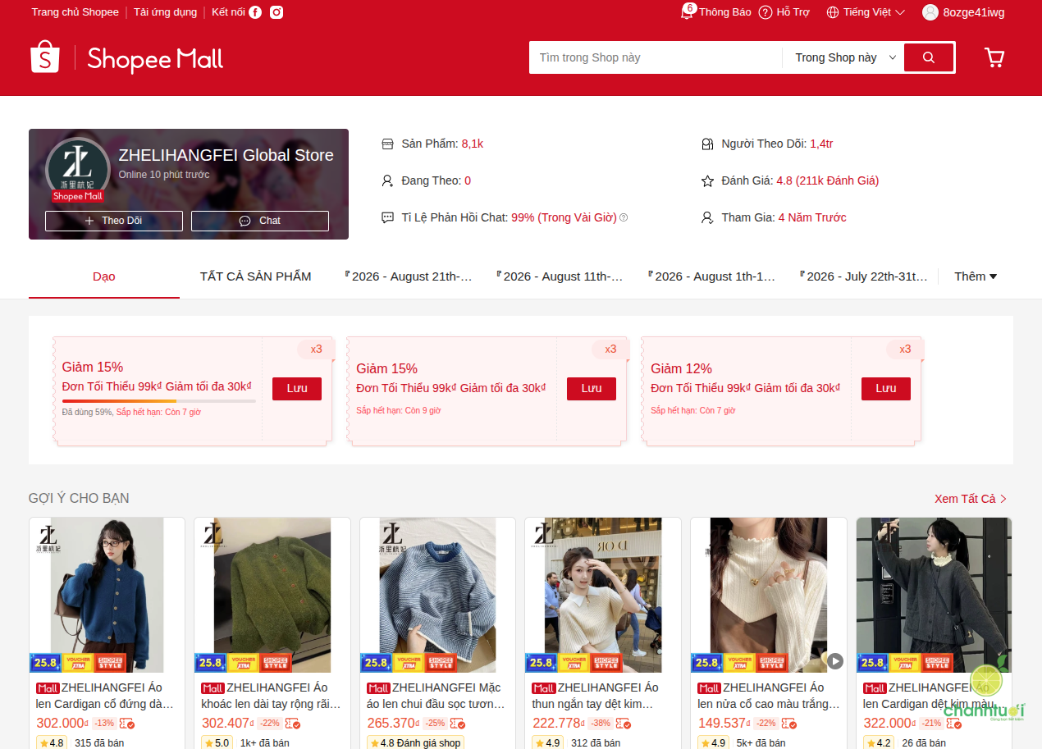The width and height of the screenshot is (1042, 749).
Task: Save the first Giảm 15% voucher
Action: click(297, 389)
